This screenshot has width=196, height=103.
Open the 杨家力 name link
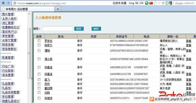[x=48, y=45]
